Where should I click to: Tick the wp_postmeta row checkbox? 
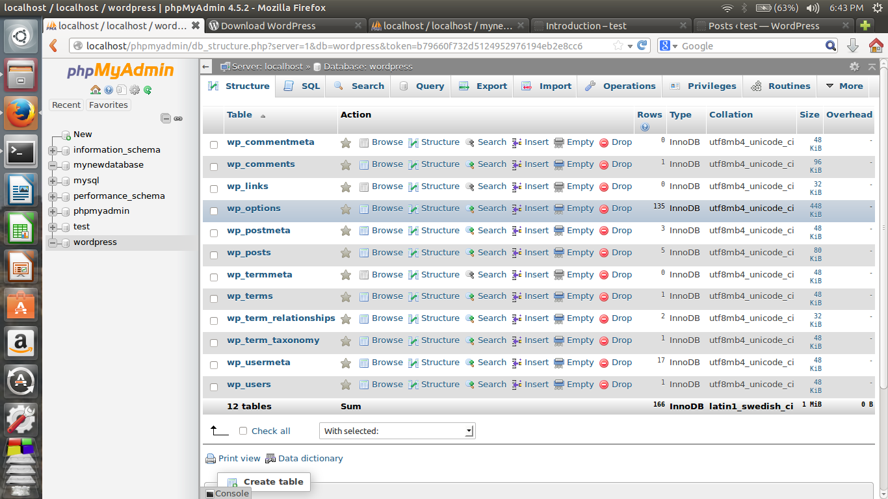(x=214, y=233)
